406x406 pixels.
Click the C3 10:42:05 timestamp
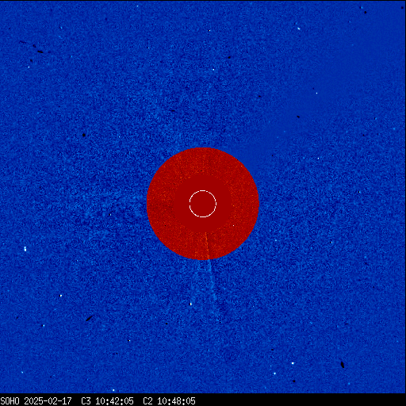107,401
